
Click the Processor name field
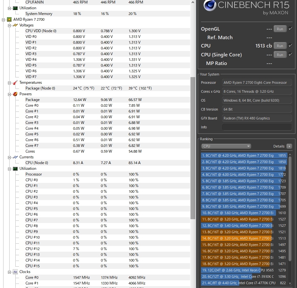click(x=257, y=83)
